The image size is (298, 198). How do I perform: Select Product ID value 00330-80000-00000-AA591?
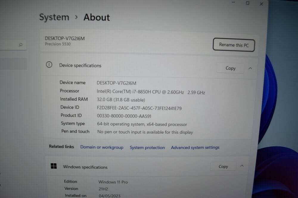pos(124,116)
